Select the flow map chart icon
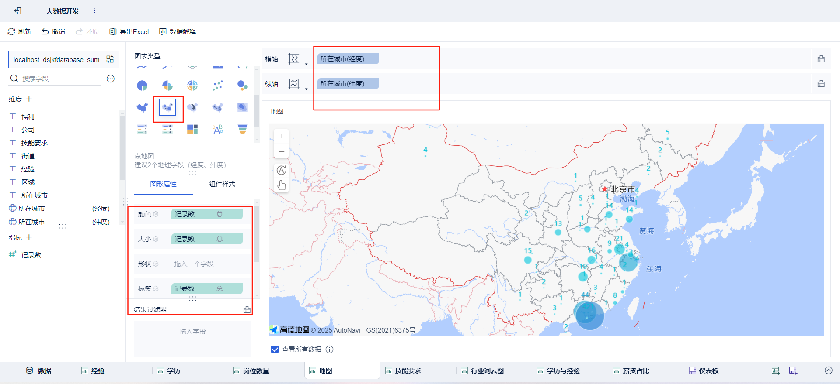Viewport: 840px width, 384px height. point(192,107)
